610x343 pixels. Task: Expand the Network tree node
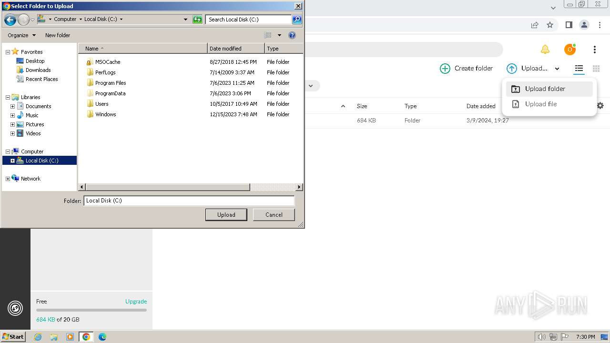click(8, 179)
